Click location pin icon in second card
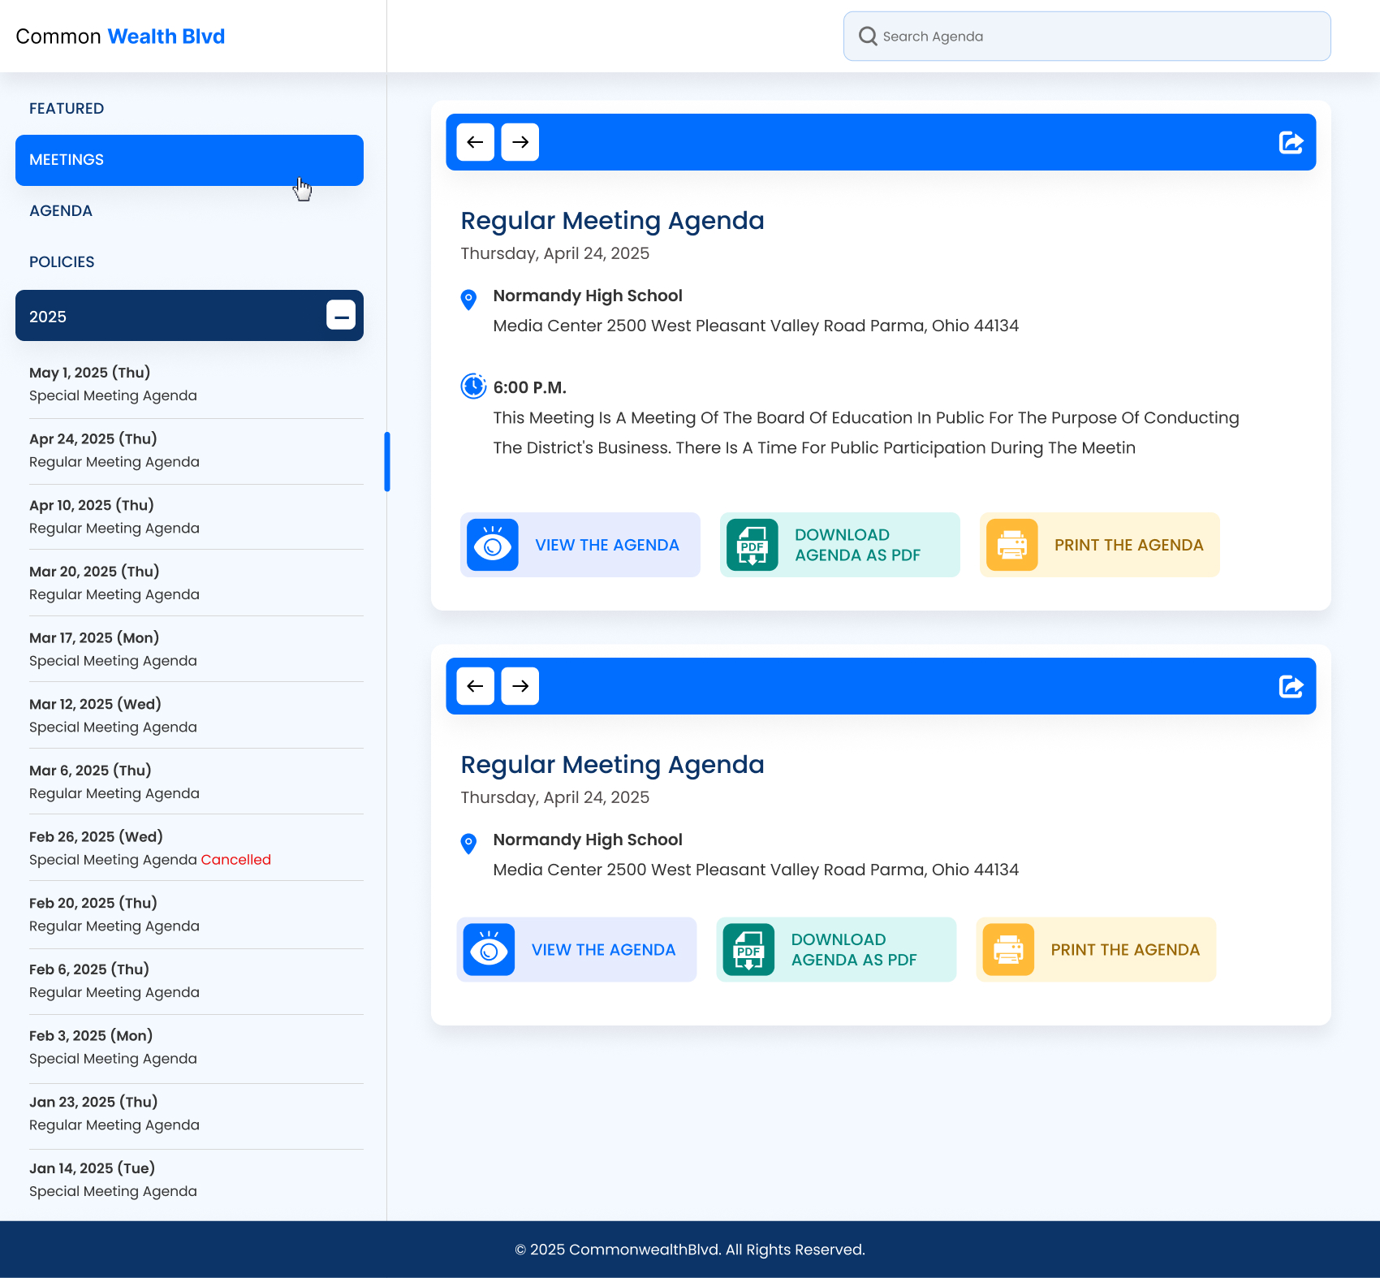This screenshot has height=1278, width=1380. [468, 844]
